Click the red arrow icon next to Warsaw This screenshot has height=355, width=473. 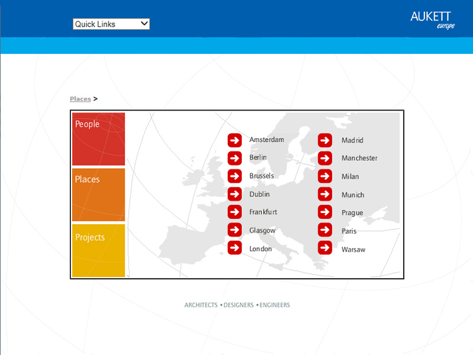pos(325,248)
